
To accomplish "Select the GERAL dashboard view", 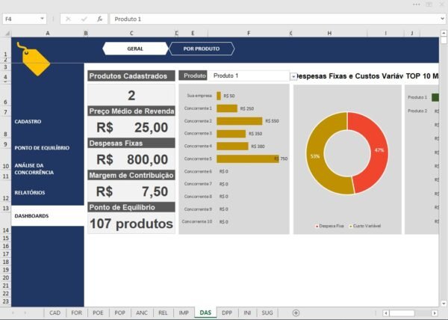I will (x=135, y=49).
